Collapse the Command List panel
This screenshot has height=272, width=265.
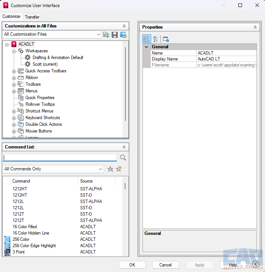coord(124,147)
